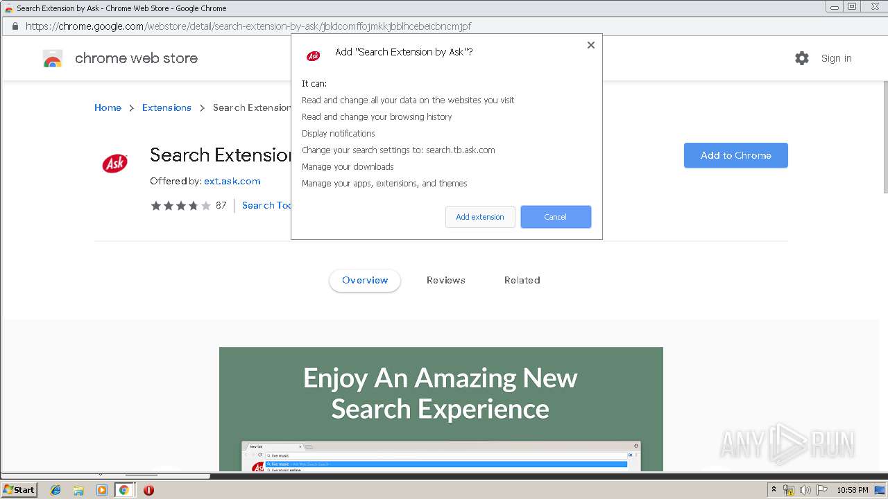Click the search.tb.ask.com search settings line
888x499 pixels.
tap(398, 150)
